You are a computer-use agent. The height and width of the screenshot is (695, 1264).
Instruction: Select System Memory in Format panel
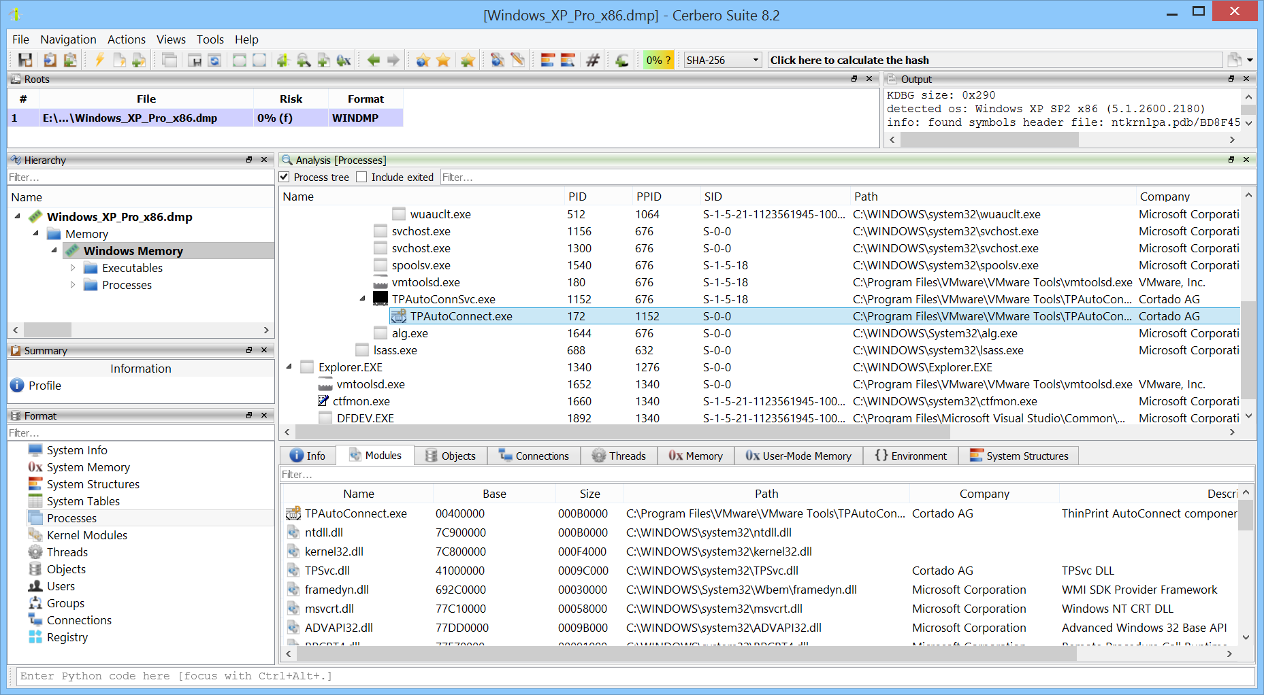tap(88, 467)
